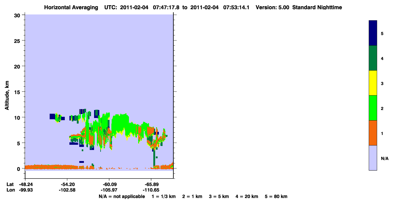The height and width of the screenshot is (205, 401).
Task: Click the colorbar label 5
Action: click(382, 34)
